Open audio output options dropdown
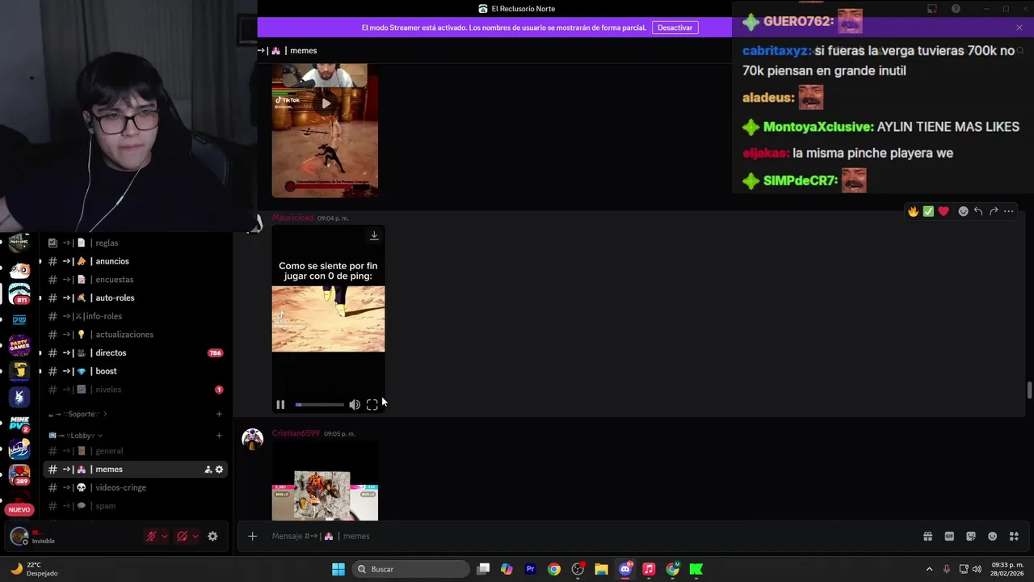This screenshot has height=582, width=1034. (195, 536)
